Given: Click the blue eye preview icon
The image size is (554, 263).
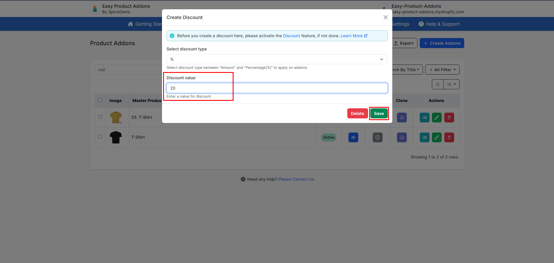Looking at the screenshot, I should (353, 137).
